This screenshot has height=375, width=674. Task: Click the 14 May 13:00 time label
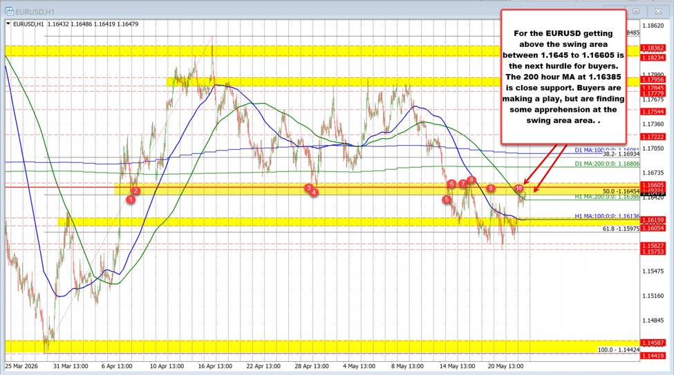point(458,366)
